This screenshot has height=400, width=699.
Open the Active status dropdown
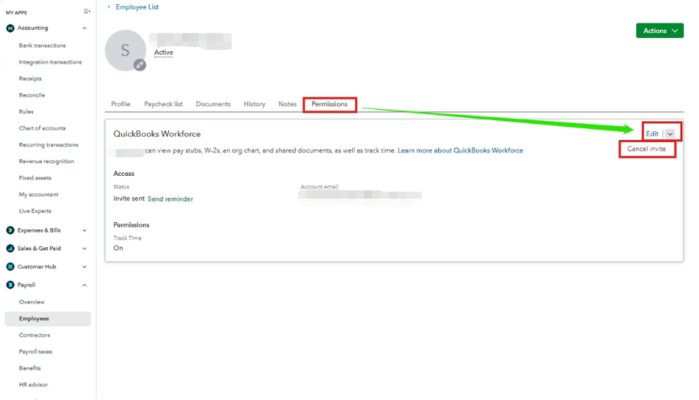pyautogui.click(x=164, y=53)
